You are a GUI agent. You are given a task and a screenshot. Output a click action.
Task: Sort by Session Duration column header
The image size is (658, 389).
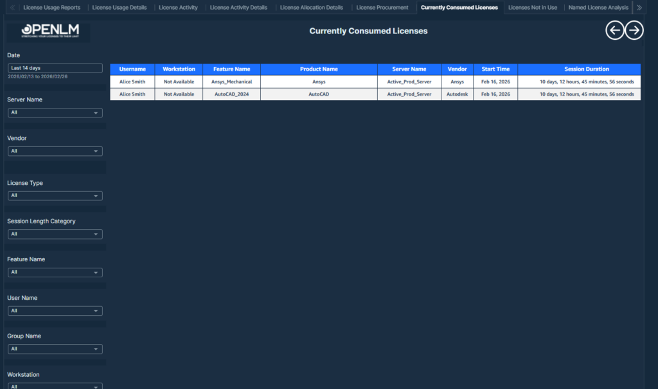pos(586,69)
